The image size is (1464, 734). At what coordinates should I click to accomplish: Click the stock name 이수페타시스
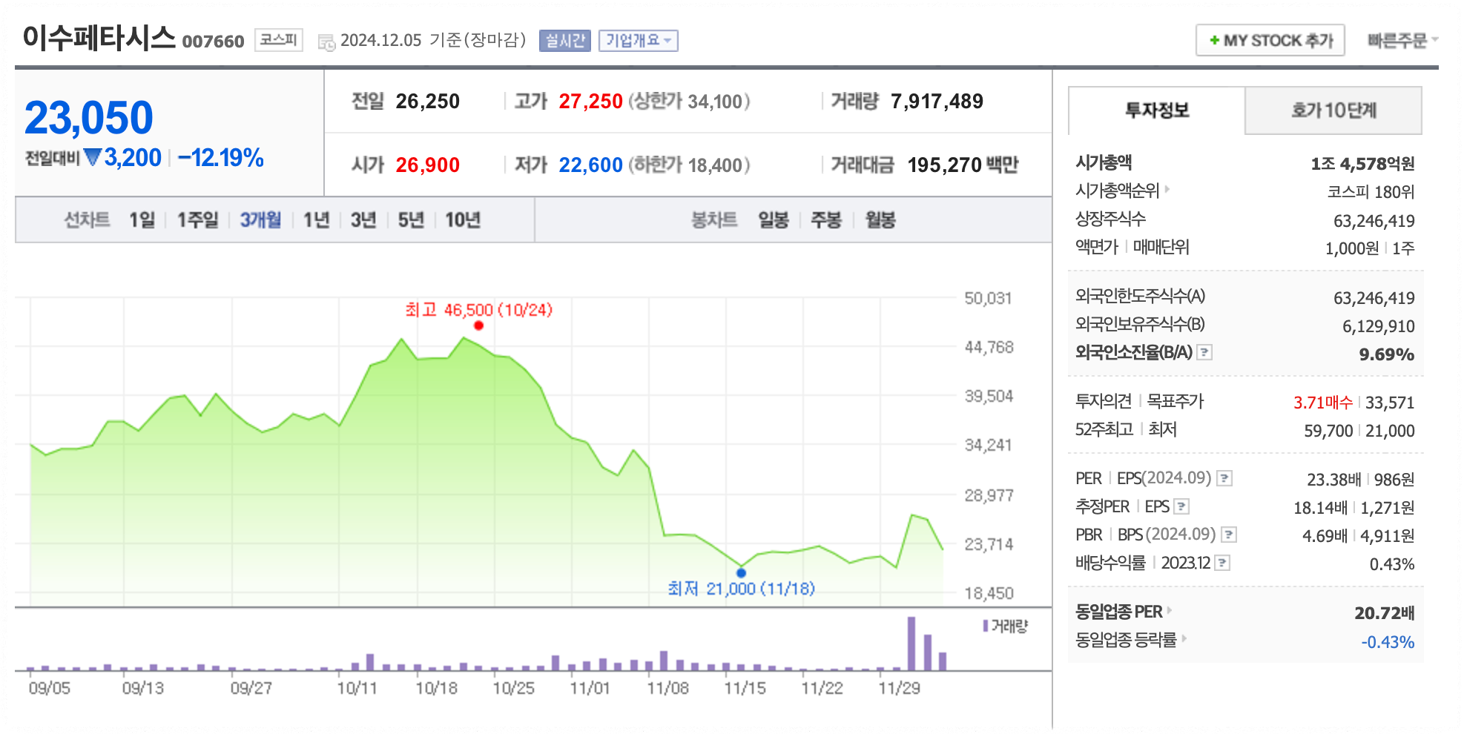[99, 37]
